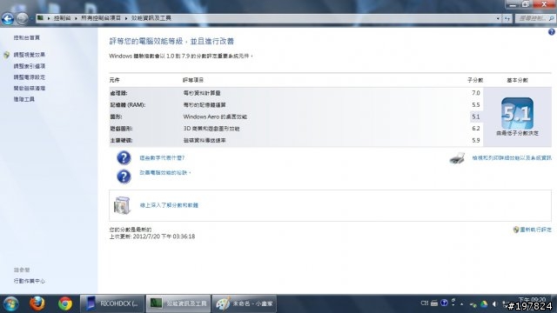Select the processor row with score 7.0

[296, 93]
